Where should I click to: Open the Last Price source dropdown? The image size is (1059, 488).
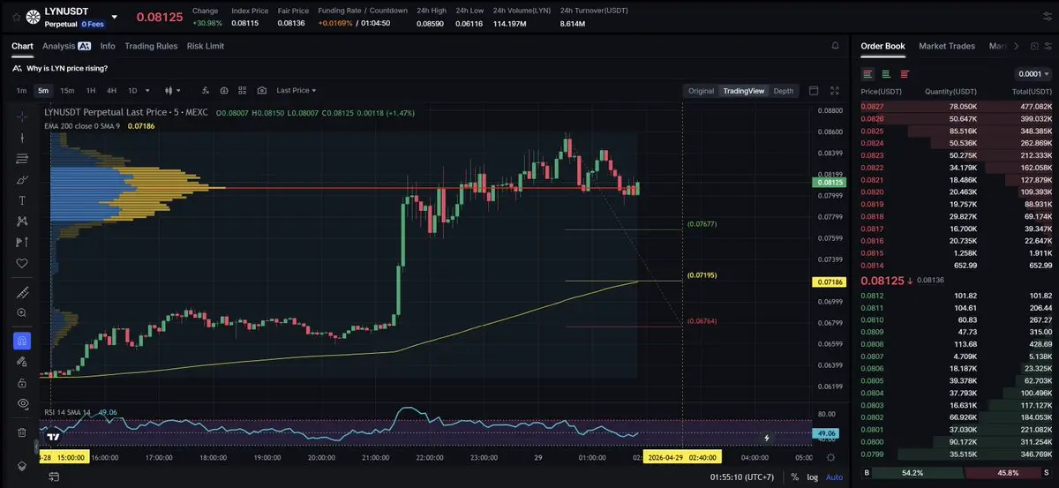pyautogui.click(x=297, y=90)
